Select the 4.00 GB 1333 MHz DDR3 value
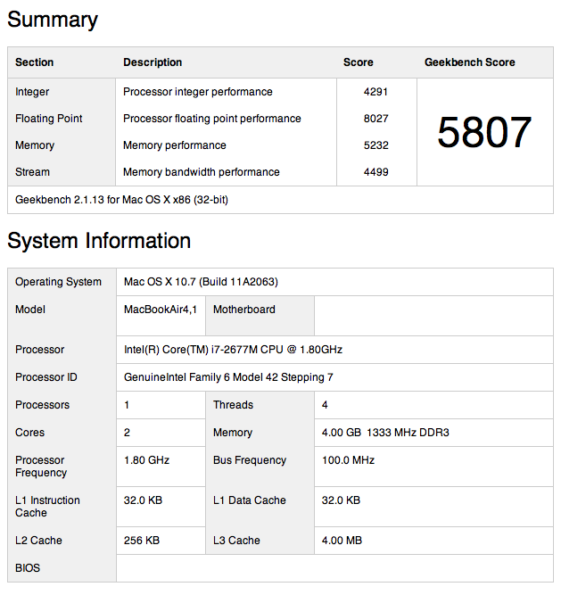The height and width of the screenshot is (595, 561). [385, 433]
